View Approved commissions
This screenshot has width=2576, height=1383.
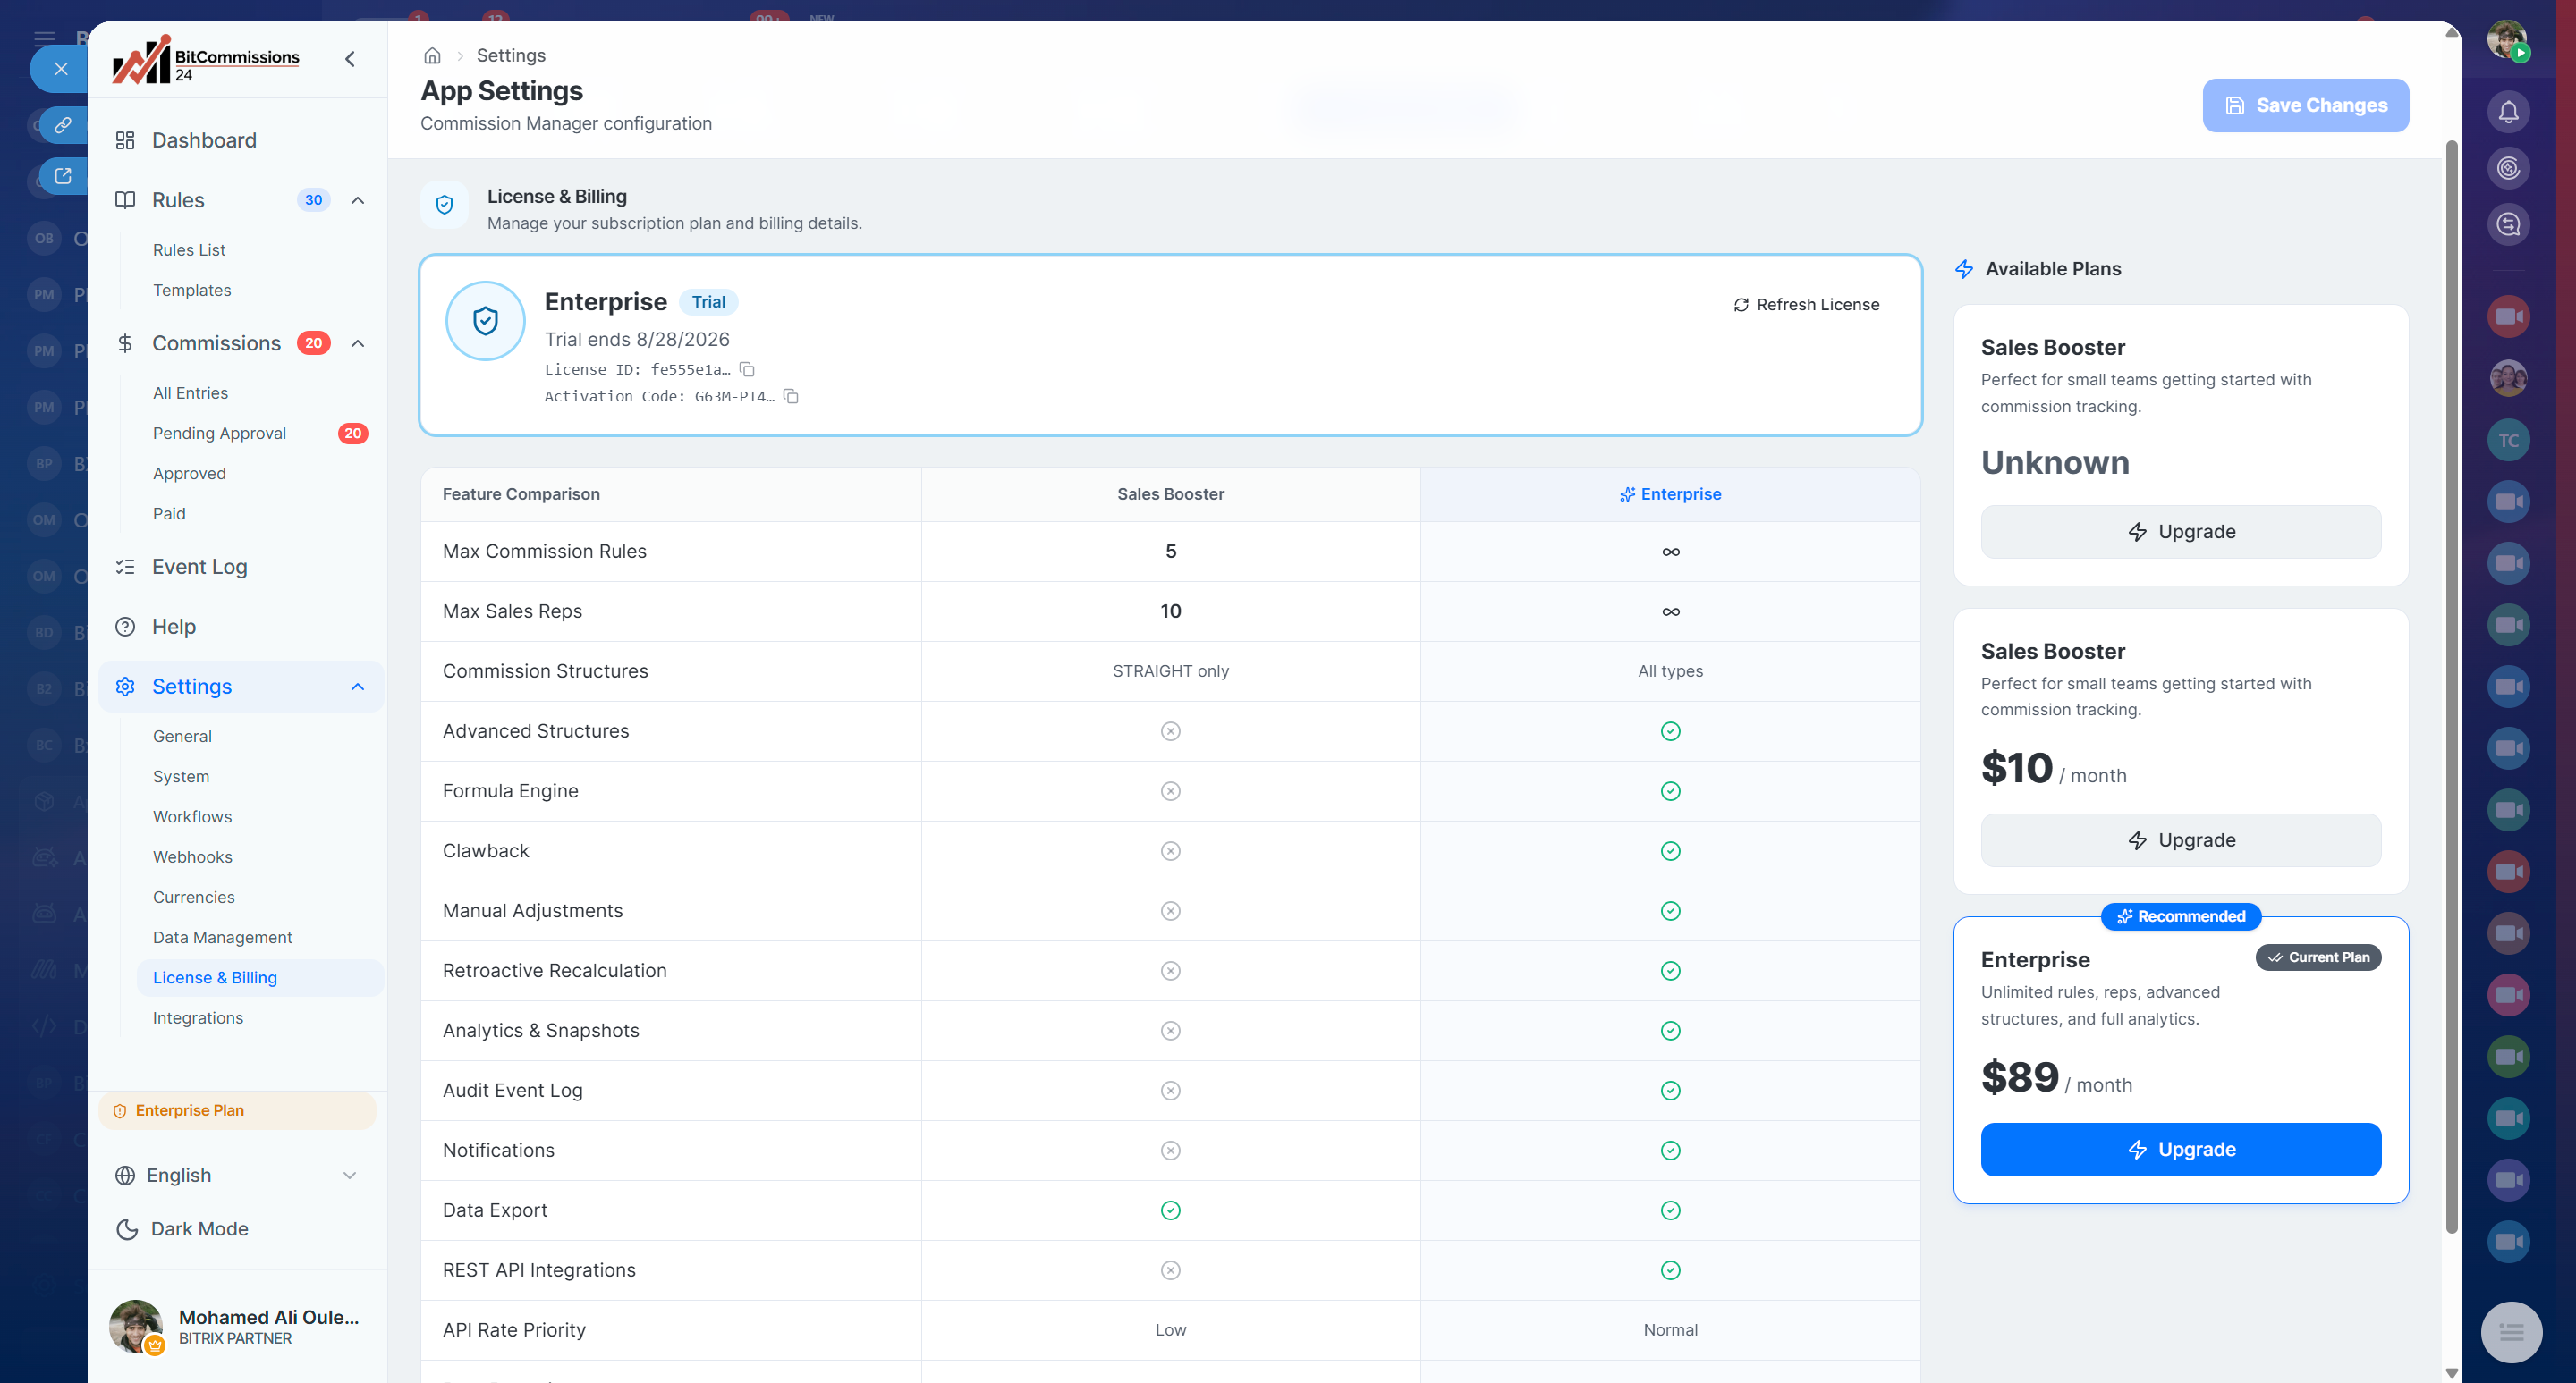[189, 473]
